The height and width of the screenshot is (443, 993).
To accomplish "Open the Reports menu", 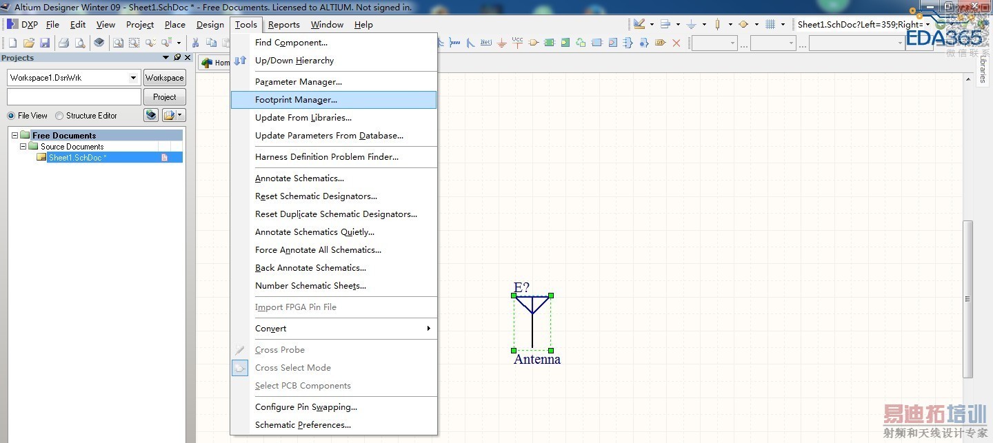I will [x=283, y=25].
